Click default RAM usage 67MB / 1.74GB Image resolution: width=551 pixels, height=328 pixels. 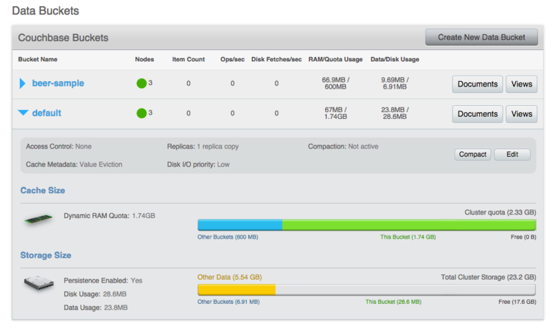coord(335,113)
